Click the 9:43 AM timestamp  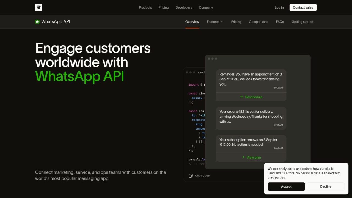[x=278, y=125]
